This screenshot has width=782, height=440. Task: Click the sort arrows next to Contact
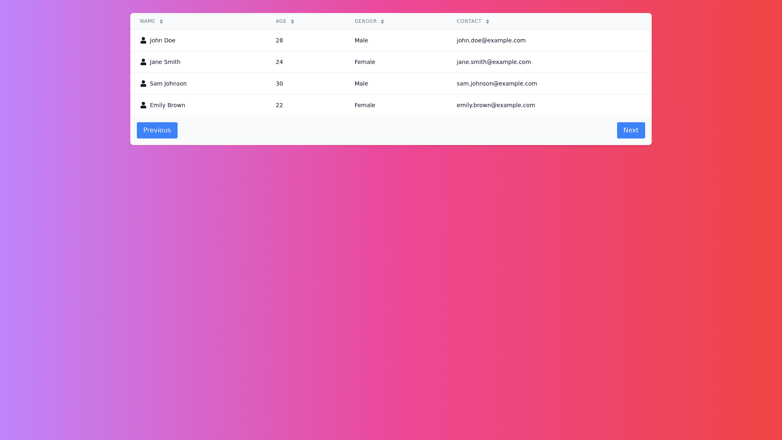tap(488, 22)
